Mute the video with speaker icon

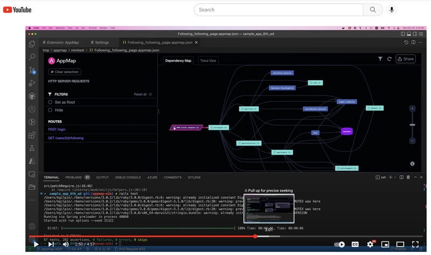(x=66, y=244)
